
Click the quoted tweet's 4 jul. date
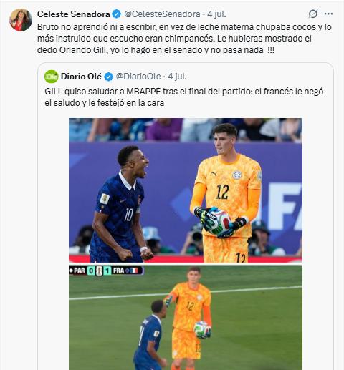177,77
